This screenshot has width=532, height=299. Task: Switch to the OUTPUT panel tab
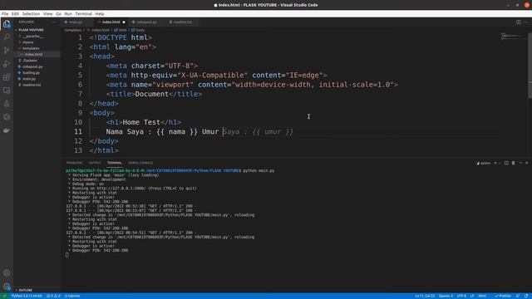95,163
